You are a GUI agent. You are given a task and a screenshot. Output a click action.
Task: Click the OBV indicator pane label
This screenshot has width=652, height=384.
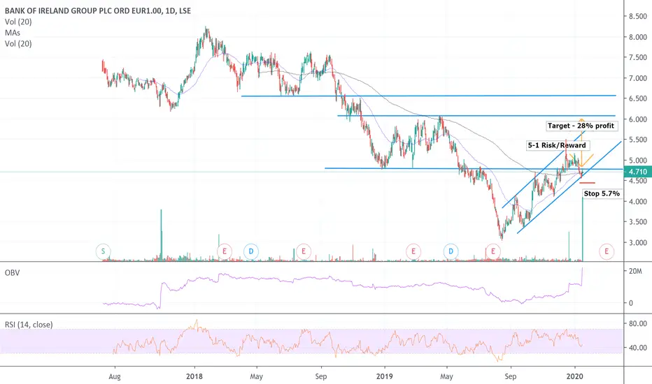(x=12, y=273)
